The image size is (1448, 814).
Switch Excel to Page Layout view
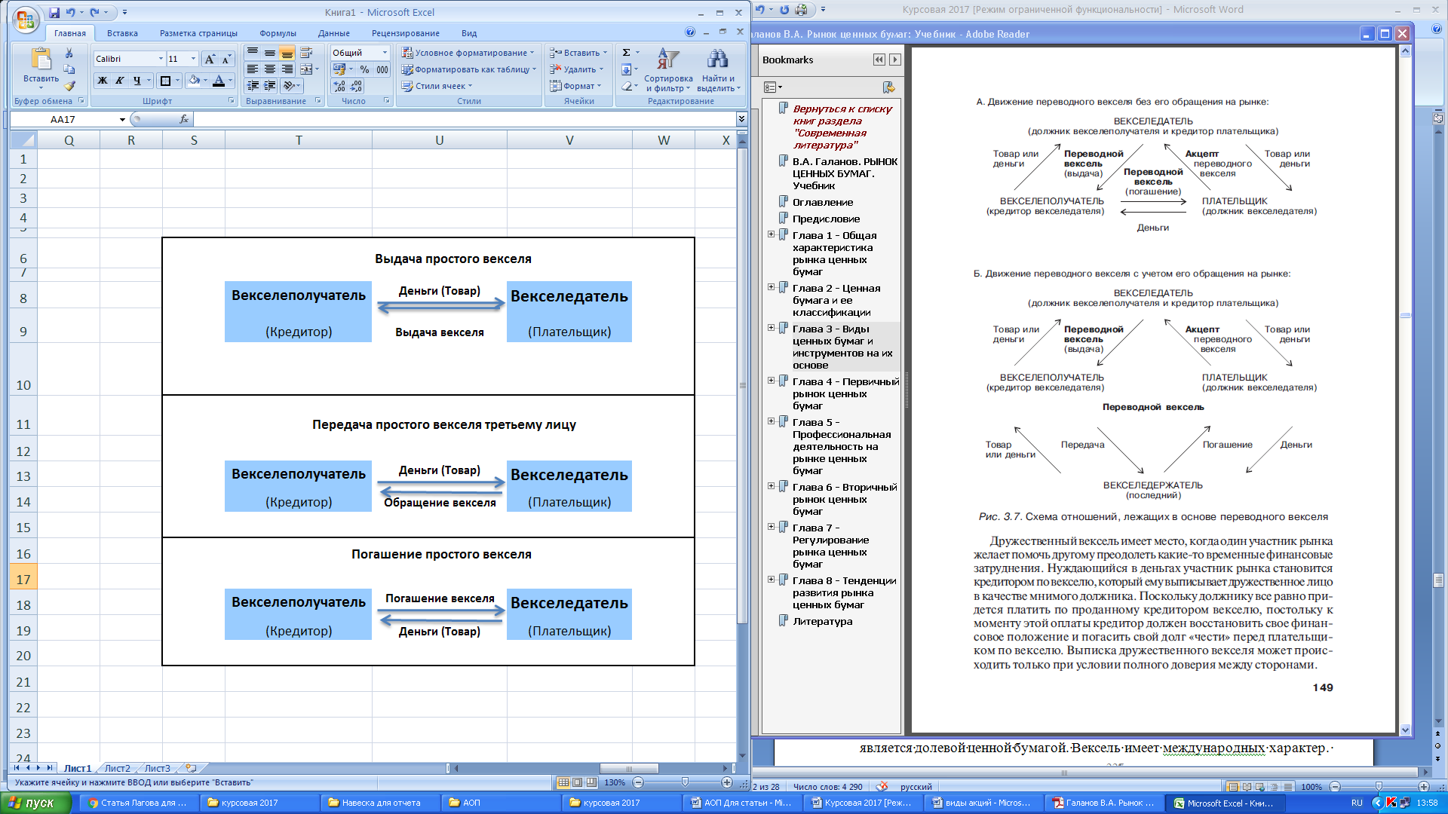pos(578,782)
